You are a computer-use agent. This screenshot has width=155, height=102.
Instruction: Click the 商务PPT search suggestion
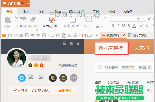point(128,68)
